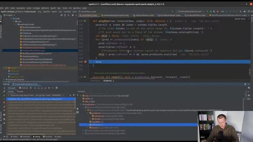Viewport: 253px width, 142px height.
Task: Click the search magnifier icon at top right
Action: point(251,11)
